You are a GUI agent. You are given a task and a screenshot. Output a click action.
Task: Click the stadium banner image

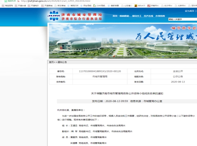(x=123, y=41)
